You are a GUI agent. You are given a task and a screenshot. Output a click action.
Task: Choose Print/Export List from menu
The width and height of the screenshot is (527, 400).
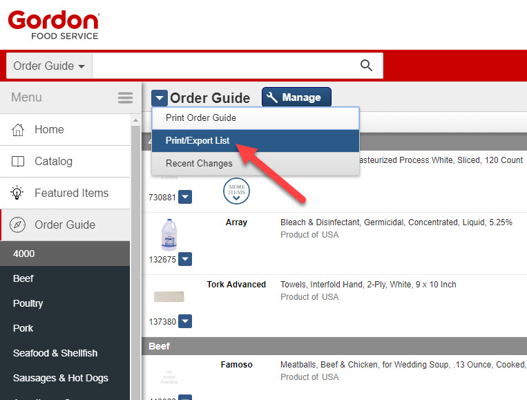pos(256,140)
